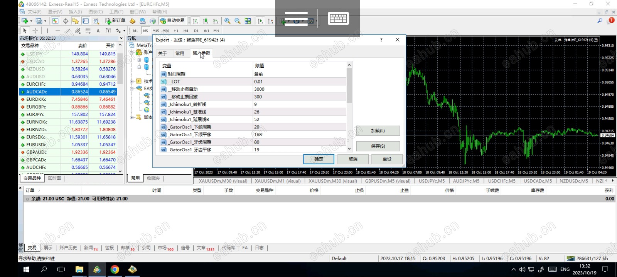Click the 取消 button

pyautogui.click(x=353, y=159)
